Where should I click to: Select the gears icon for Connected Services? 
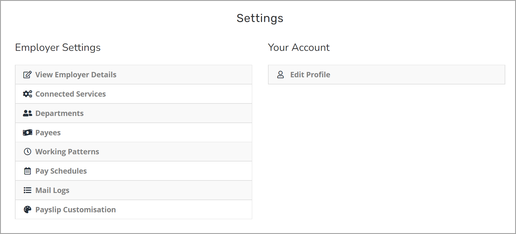click(27, 94)
